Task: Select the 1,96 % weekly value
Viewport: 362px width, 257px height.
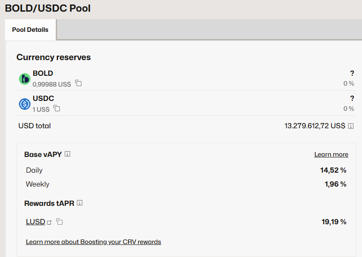Action: [x=335, y=184]
